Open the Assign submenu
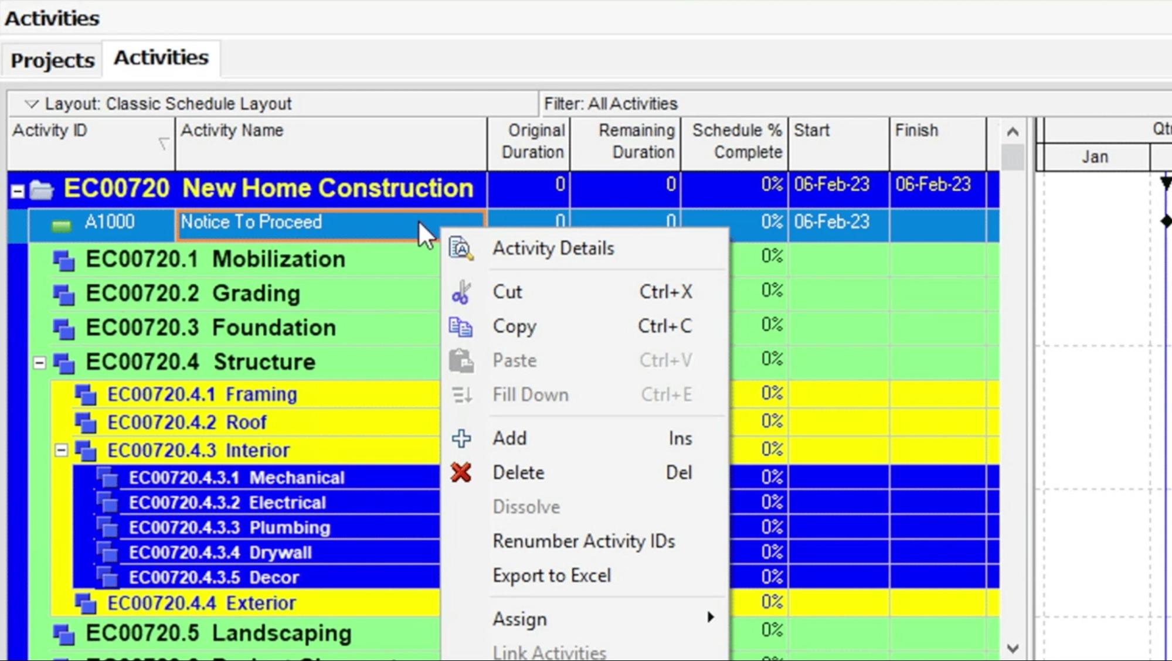This screenshot has width=1172, height=661. pyautogui.click(x=519, y=618)
